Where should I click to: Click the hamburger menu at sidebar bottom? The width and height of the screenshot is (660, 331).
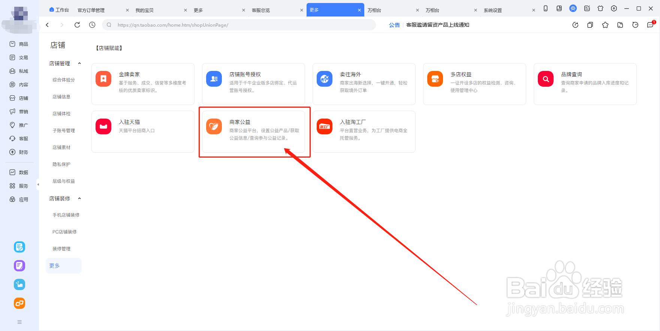[19, 322]
